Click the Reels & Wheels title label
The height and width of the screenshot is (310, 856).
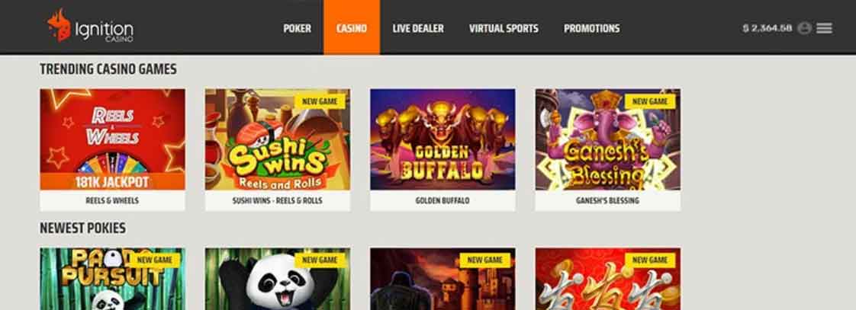click(112, 200)
